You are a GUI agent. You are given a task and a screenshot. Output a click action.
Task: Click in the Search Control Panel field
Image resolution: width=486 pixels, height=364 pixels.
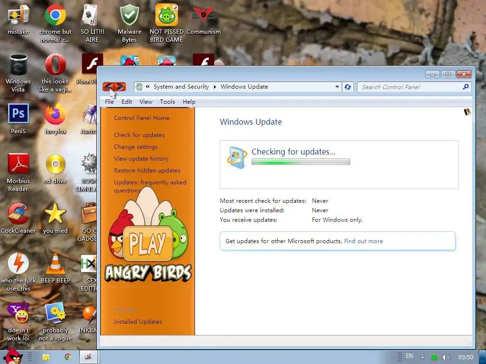[x=409, y=87]
